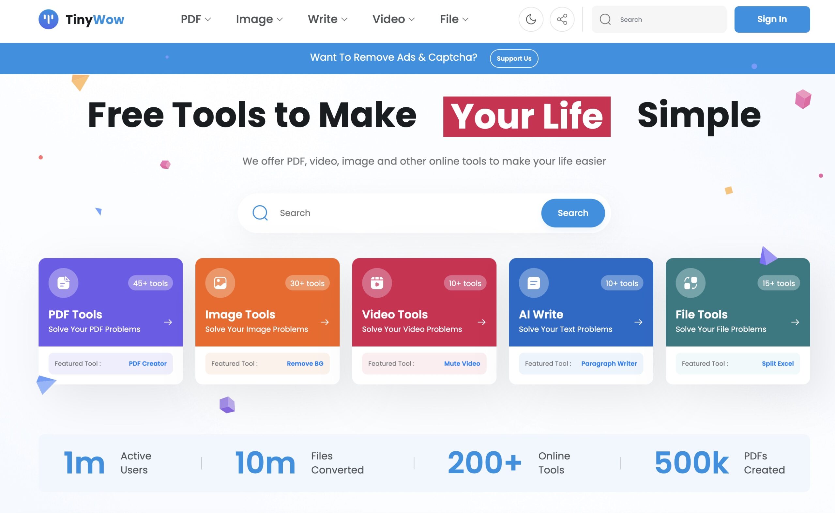Toggle dark mode with the moon icon

click(531, 19)
